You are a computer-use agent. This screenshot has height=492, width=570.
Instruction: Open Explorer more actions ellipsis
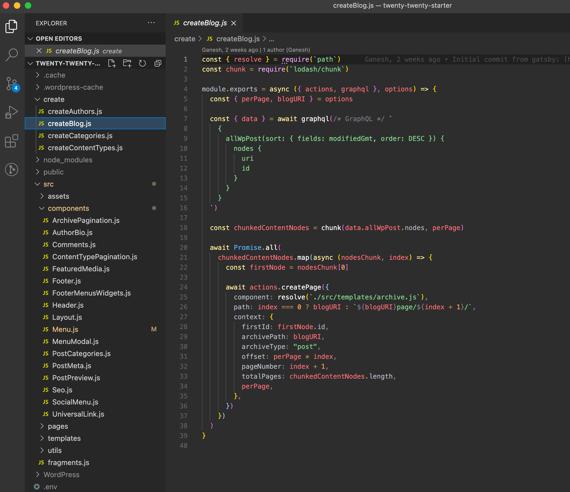151,23
